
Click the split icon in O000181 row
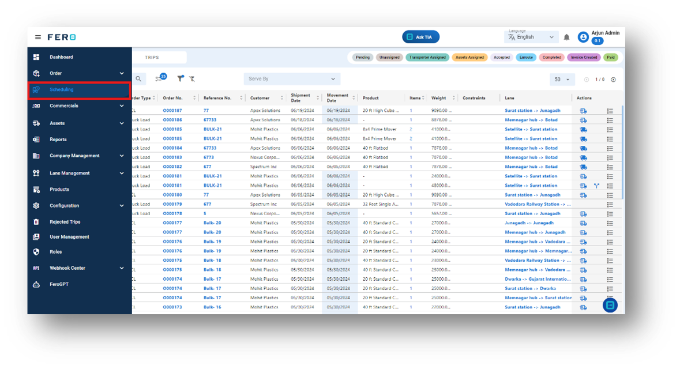(597, 186)
